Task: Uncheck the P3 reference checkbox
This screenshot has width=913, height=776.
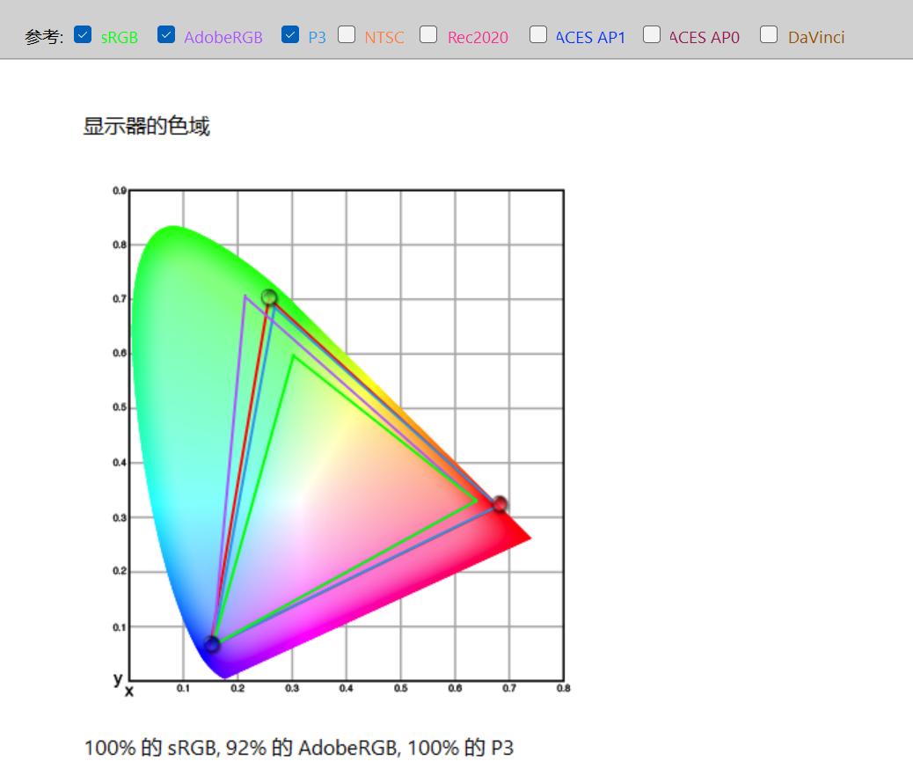Action: pos(290,35)
